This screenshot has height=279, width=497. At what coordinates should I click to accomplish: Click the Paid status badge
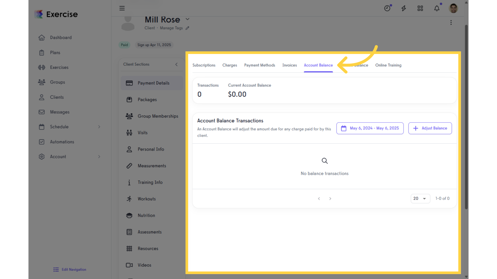[x=125, y=45]
